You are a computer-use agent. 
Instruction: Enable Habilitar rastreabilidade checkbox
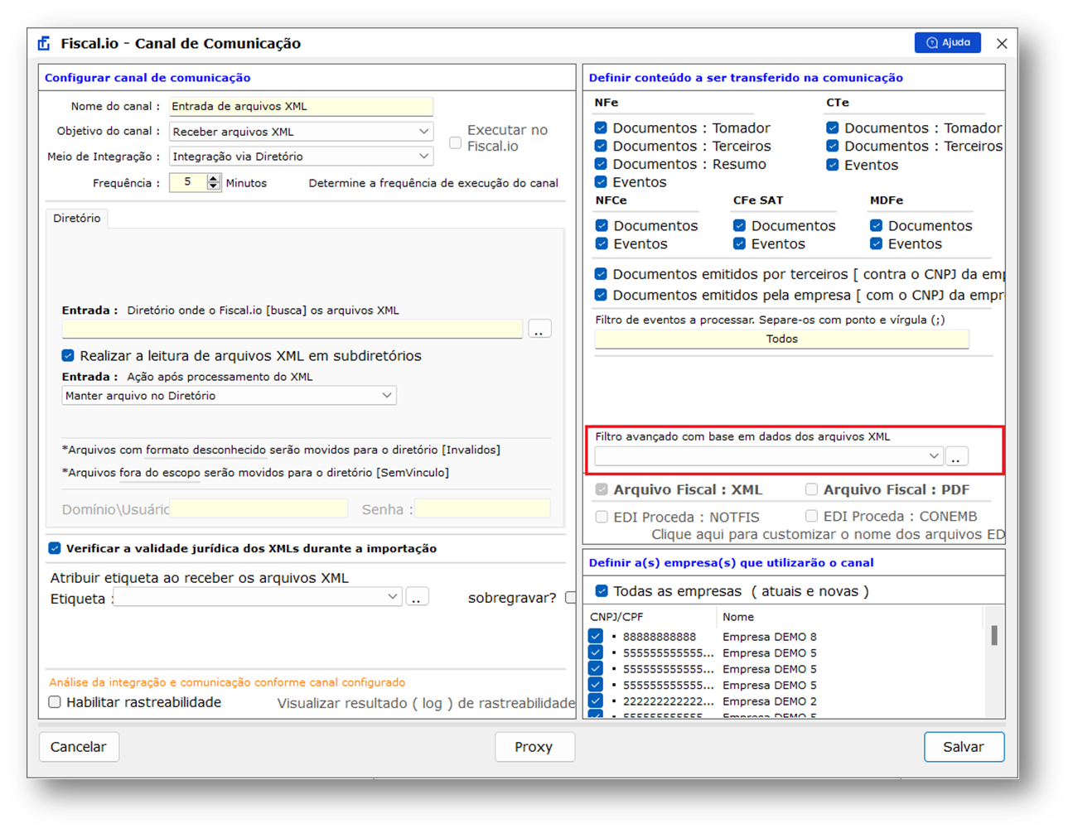55,702
